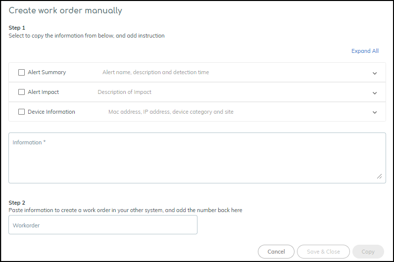Click the Expand All link
This screenshot has width=394, height=262.
[x=365, y=51]
